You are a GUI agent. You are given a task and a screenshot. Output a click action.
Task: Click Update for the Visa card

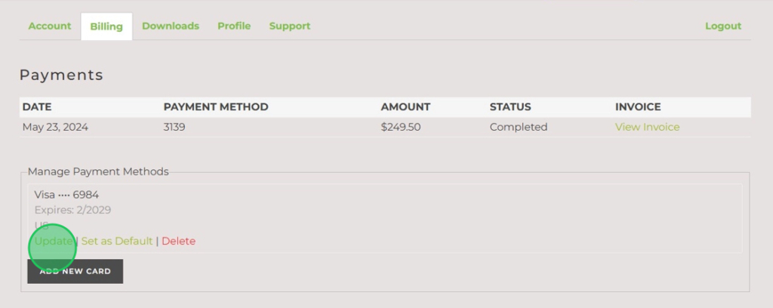pos(54,241)
